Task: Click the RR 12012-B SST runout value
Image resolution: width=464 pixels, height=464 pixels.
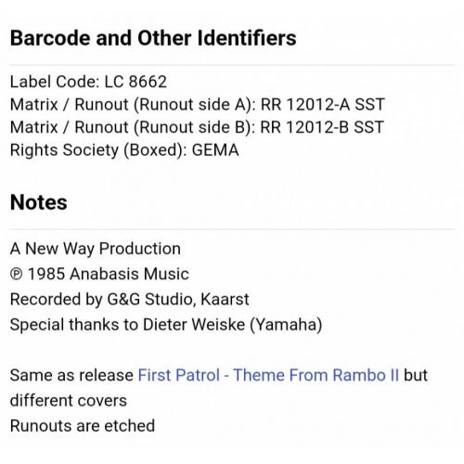Action: click(x=322, y=127)
